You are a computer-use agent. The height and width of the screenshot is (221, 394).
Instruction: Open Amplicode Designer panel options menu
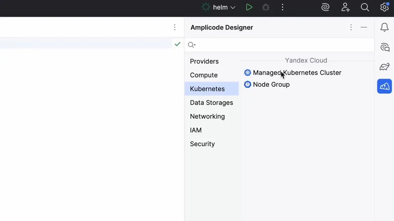coord(351,27)
